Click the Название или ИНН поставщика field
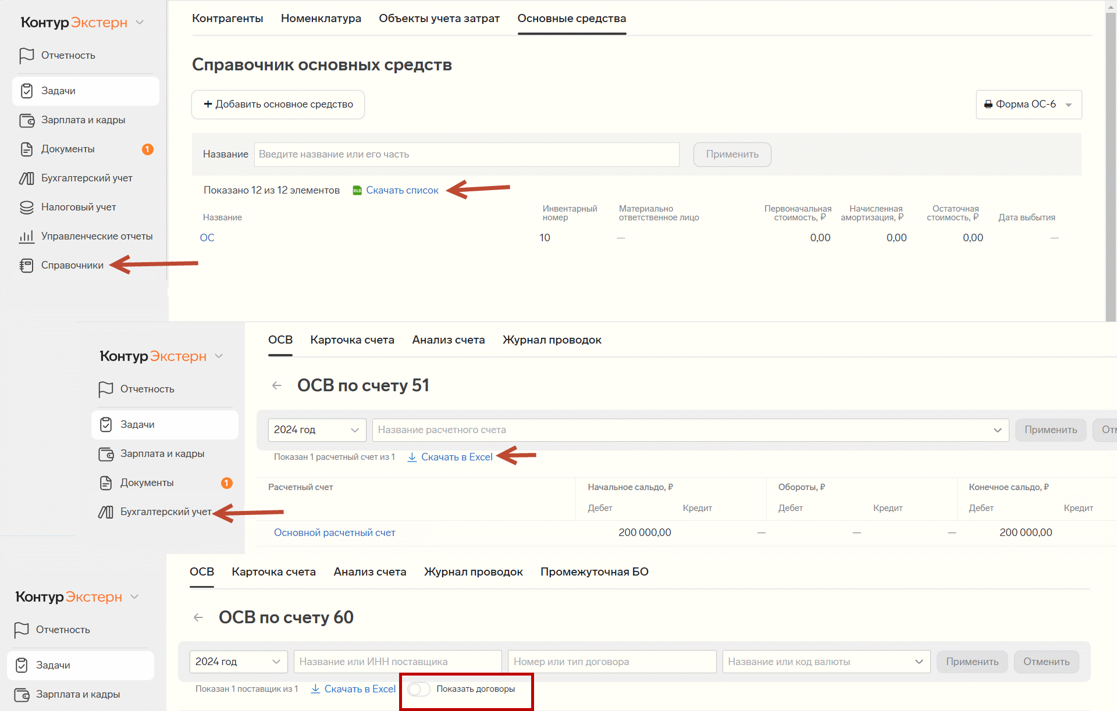This screenshot has width=1117, height=711. click(397, 662)
